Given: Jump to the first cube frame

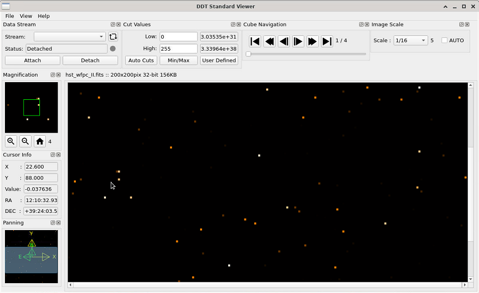Looking at the screenshot, I should point(255,41).
